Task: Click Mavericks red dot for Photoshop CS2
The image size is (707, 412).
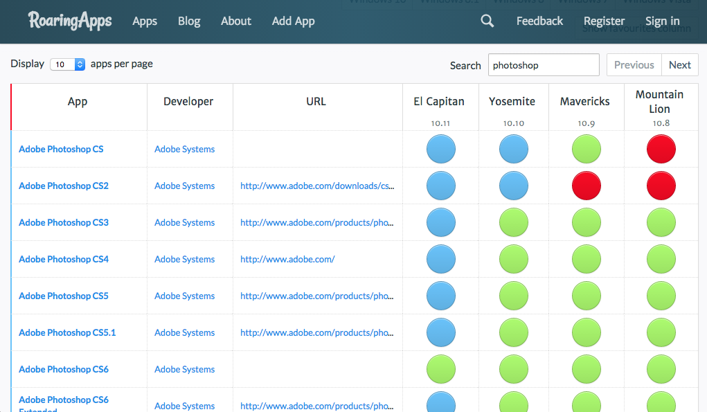Action: (586, 186)
